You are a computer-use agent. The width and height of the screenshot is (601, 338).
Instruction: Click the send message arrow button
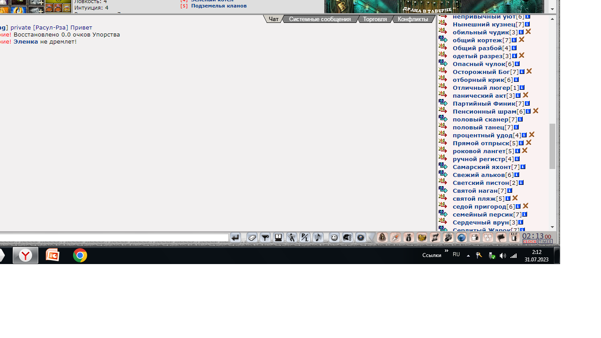click(235, 238)
